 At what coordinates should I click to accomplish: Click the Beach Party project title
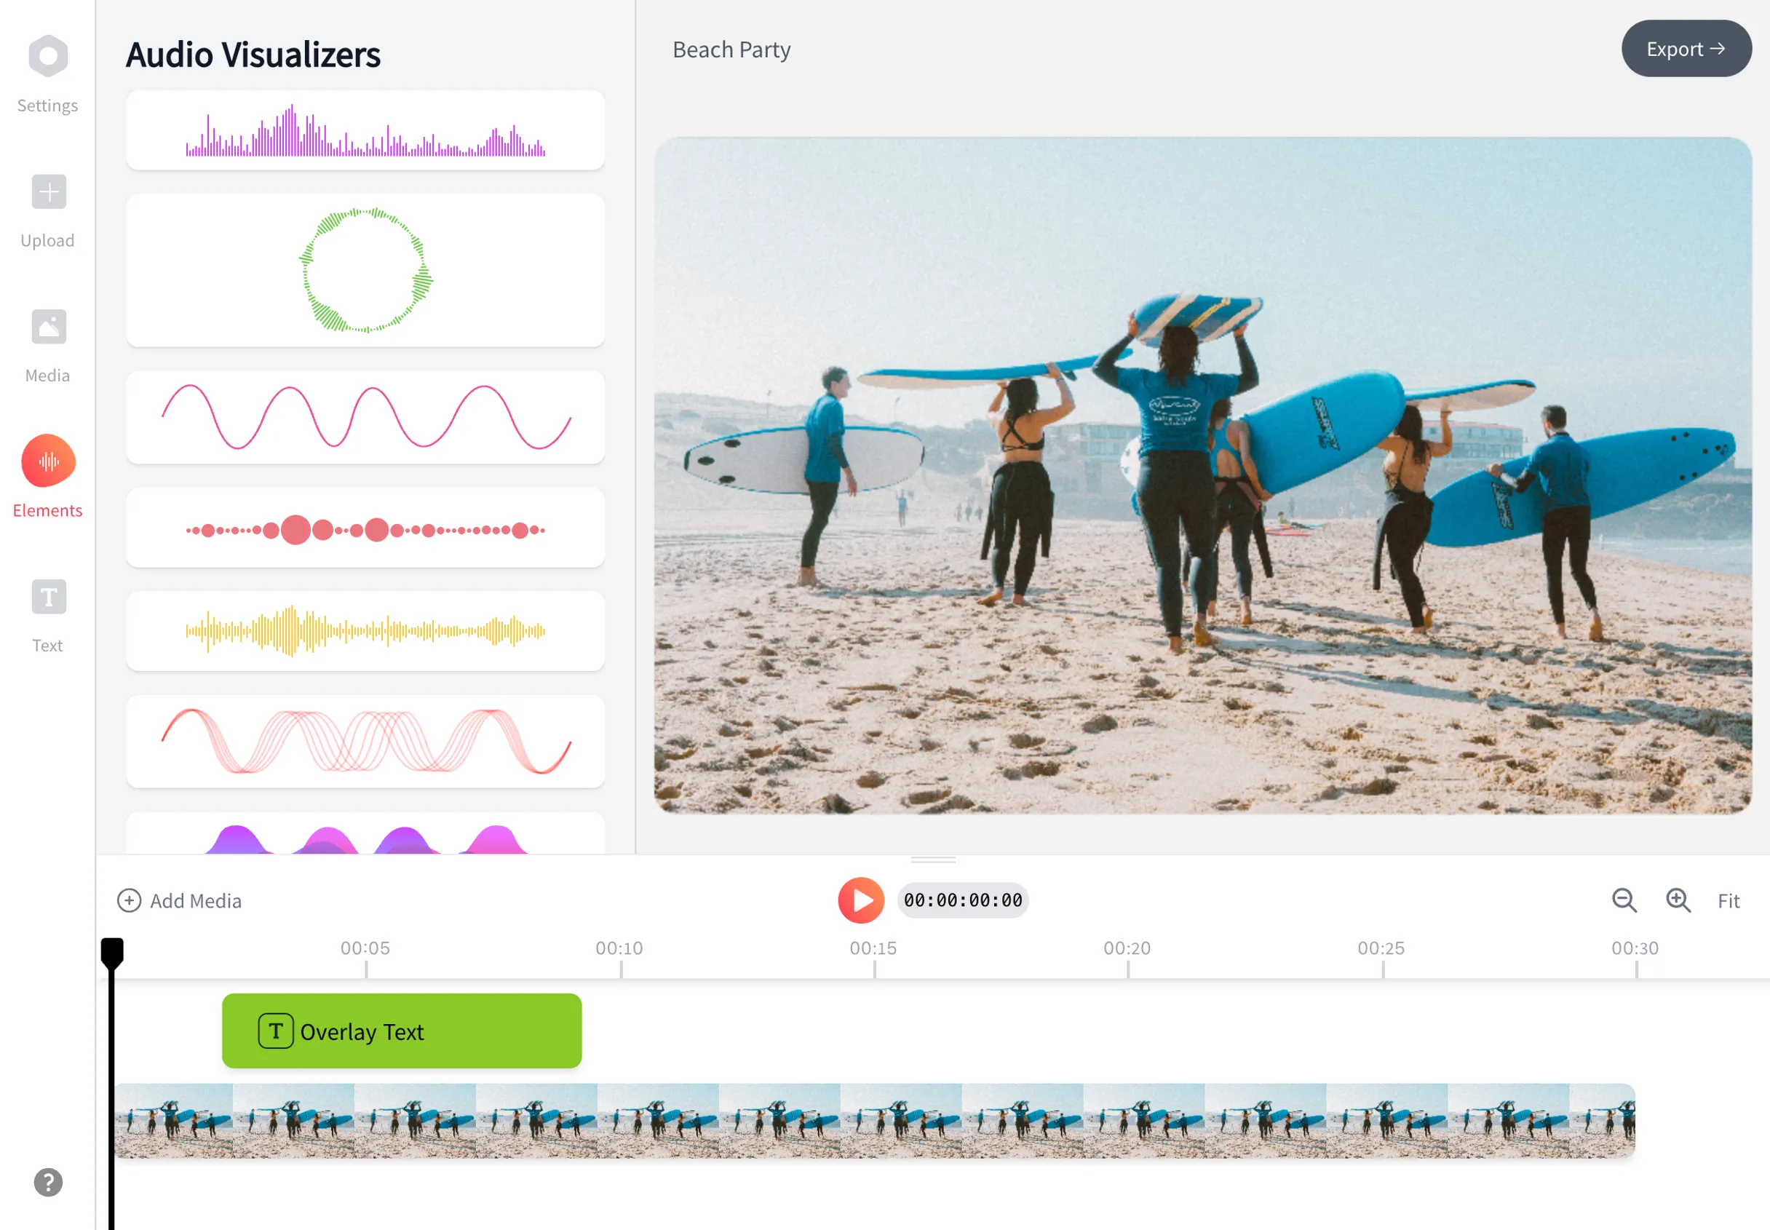(733, 47)
